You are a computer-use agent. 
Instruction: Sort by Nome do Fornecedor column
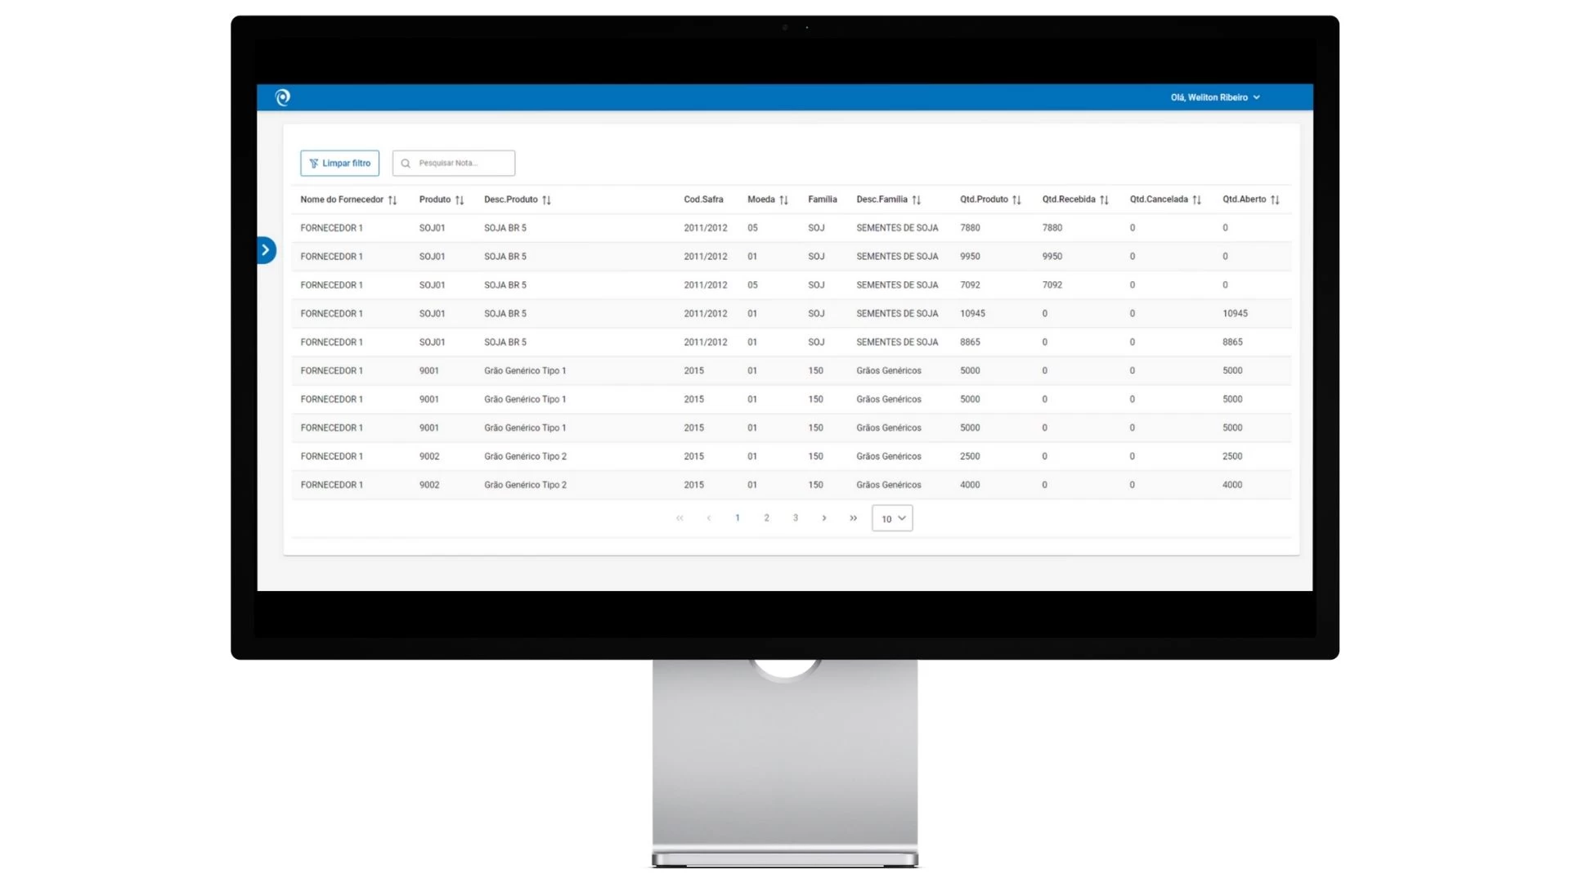392,200
